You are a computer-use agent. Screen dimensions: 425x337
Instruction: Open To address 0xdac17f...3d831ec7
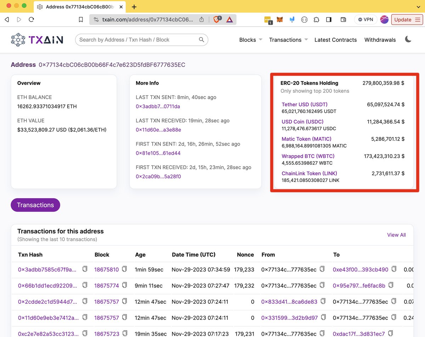click(x=359, y=334)
